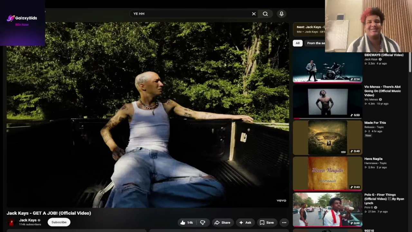Open the Jack Kays channel name link below the video
This screenshot has width=412, height=232.
[x=28, y=220]
